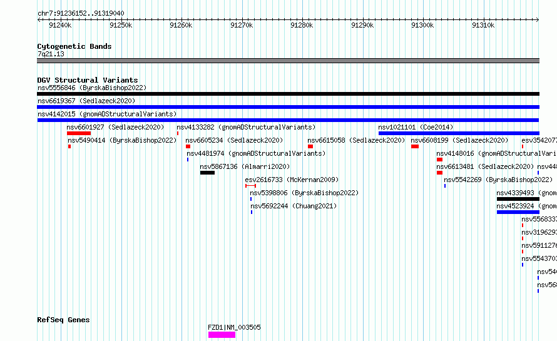Click the DGV Structural Variants track title
The width and height of the screenshot is (557, 341).
[88, 80]
